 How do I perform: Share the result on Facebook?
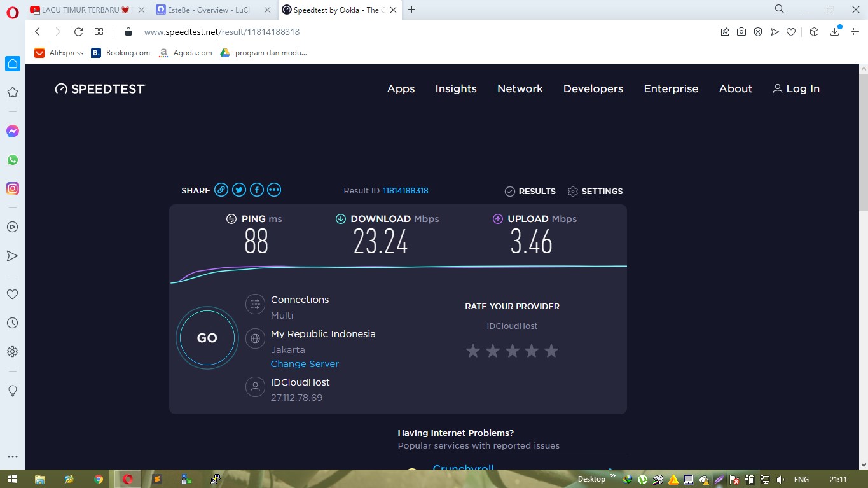tap(256, 190)
